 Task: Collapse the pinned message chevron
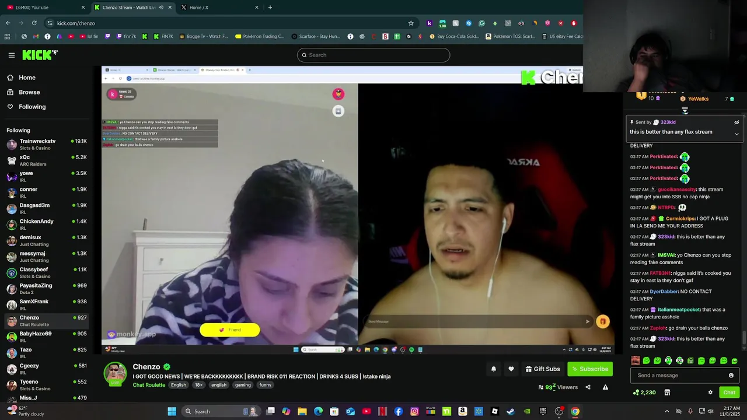coord(736,134)
